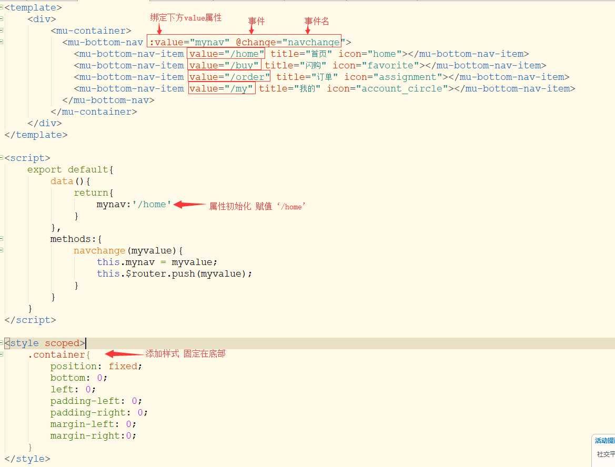The width and height of the screenshot is (615, 467).
Task: Click the margin-right:0; line
Action: point(93,435)
